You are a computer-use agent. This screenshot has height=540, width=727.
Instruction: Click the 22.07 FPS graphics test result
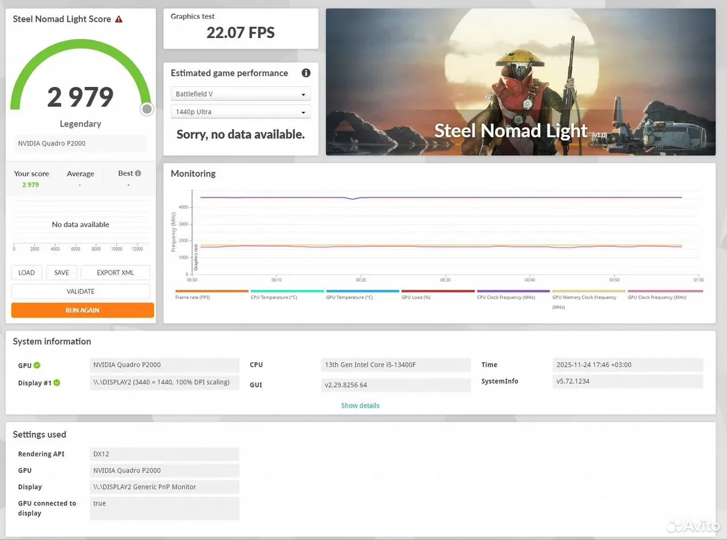click(241, 33)
